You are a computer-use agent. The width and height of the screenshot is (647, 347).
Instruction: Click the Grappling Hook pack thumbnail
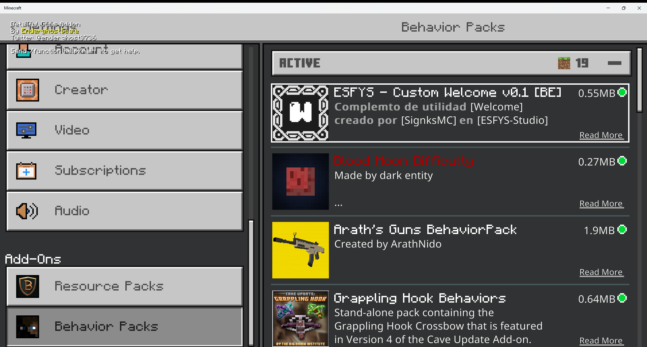click(x=301, y=319)
